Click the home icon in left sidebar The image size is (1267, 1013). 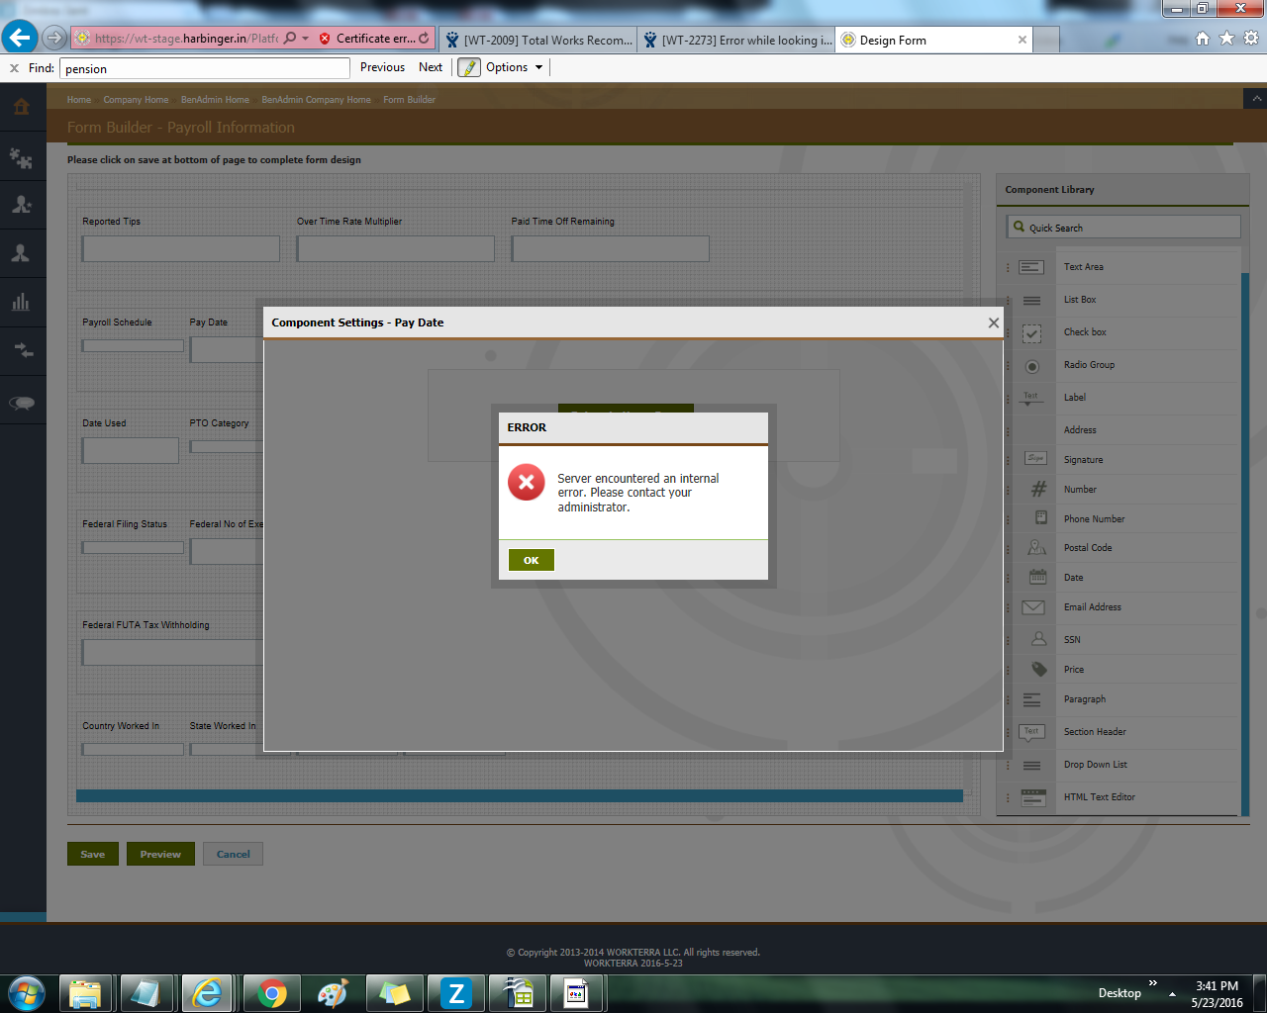tap(22, 107)
